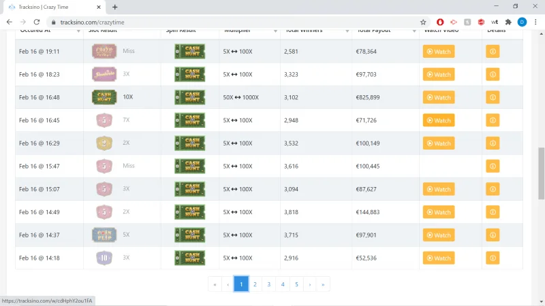Watch video for Feb 16 @ 15:07

(x=439, y=189)
